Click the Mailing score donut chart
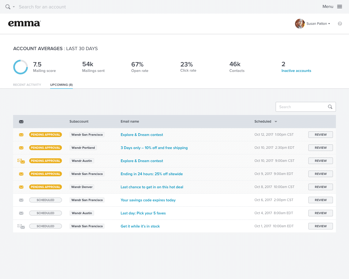Viewport: 349px width, 279px height. tap(20, 67)
